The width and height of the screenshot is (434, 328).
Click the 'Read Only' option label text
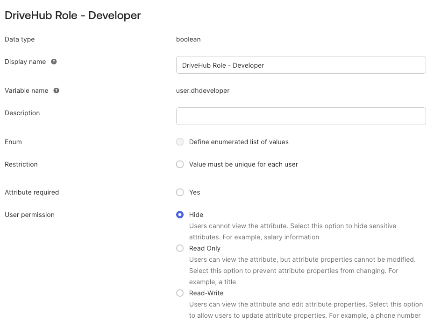coord(205,248)
